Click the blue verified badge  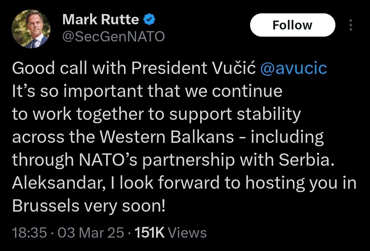coord(149,20)
